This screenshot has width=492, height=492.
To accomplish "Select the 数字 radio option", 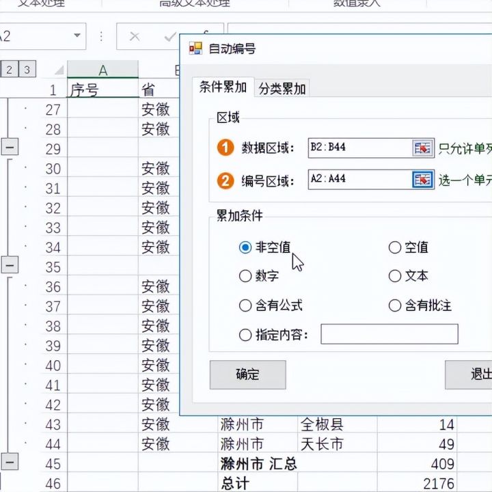I will [x=245, y=276].
